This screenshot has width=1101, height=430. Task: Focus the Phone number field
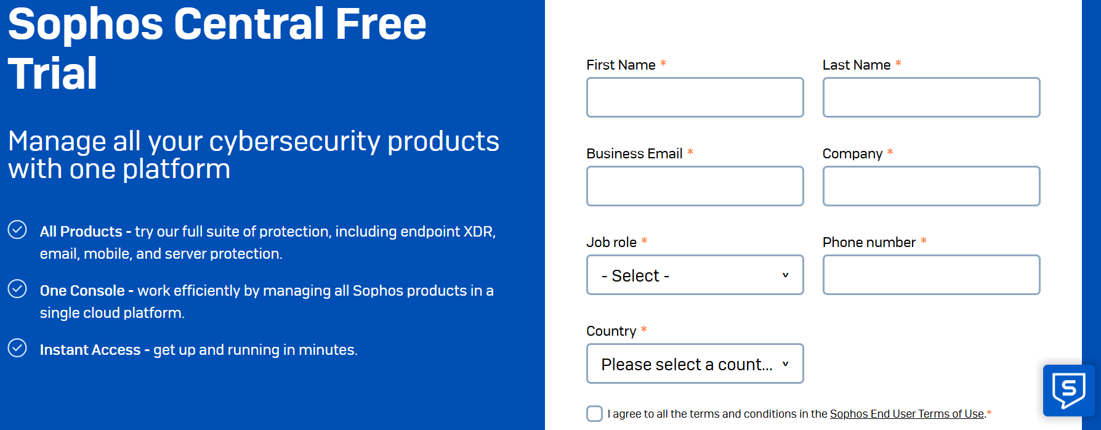[931, 275]
